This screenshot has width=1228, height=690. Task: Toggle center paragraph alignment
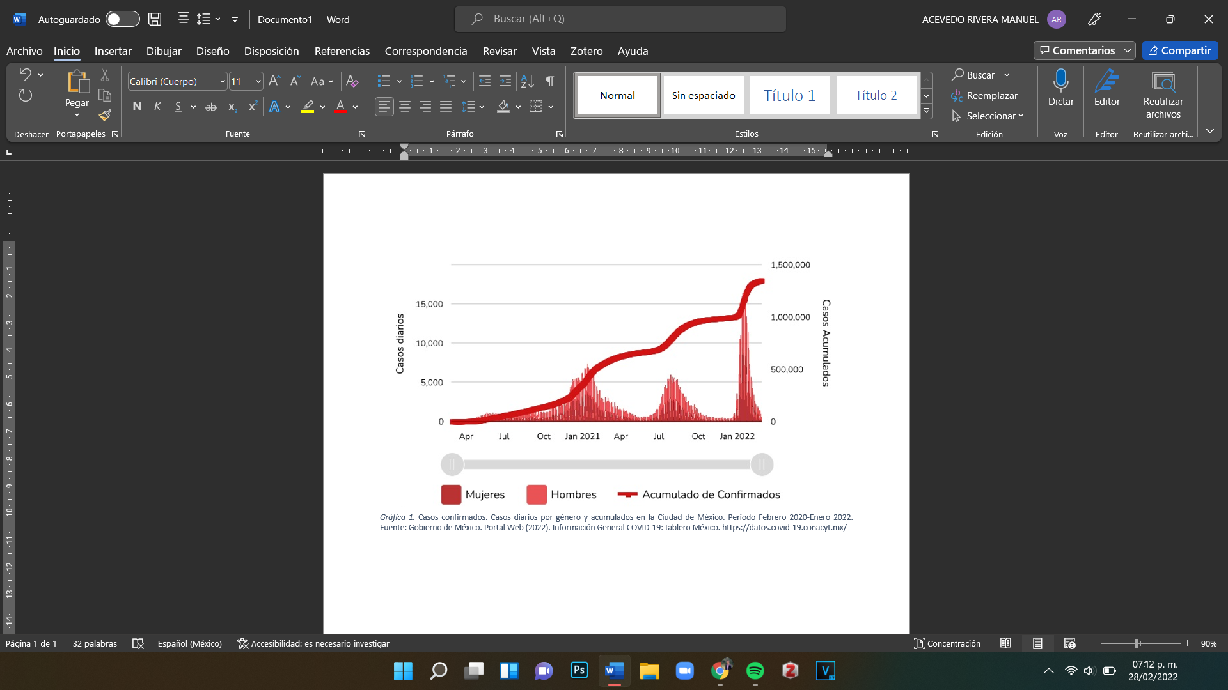coord(405,107)
